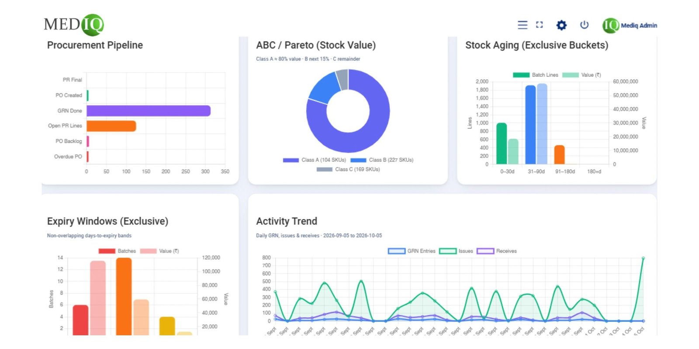Screen dimensions: 699x349
Task: Toggle Issues legend in Activity Trend
Action: coord(456,251)
